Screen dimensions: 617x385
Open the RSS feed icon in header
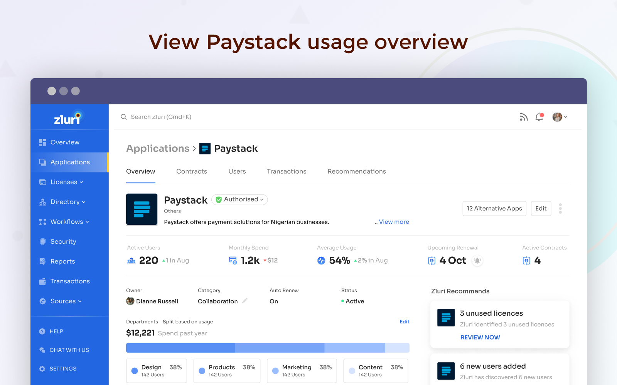point(523,117)
